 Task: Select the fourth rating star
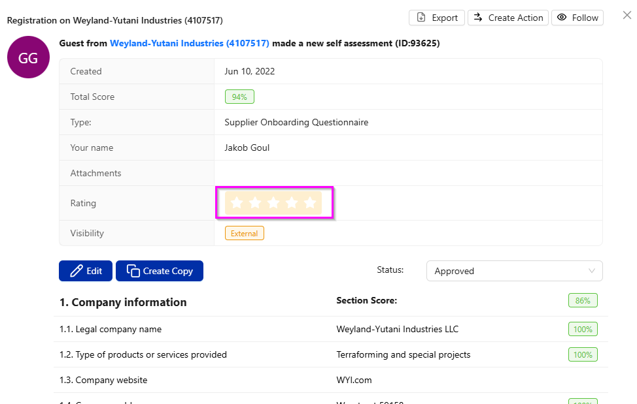coord(292,202)
